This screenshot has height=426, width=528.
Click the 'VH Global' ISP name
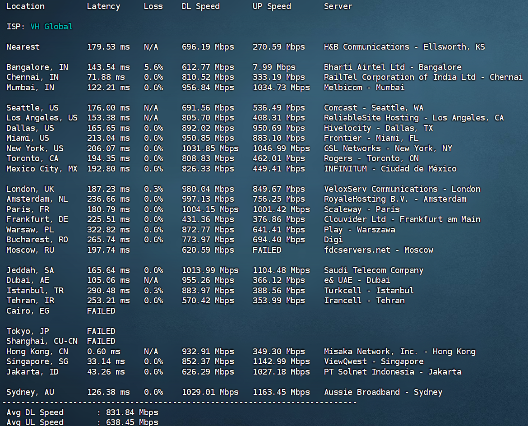[51, 27]
